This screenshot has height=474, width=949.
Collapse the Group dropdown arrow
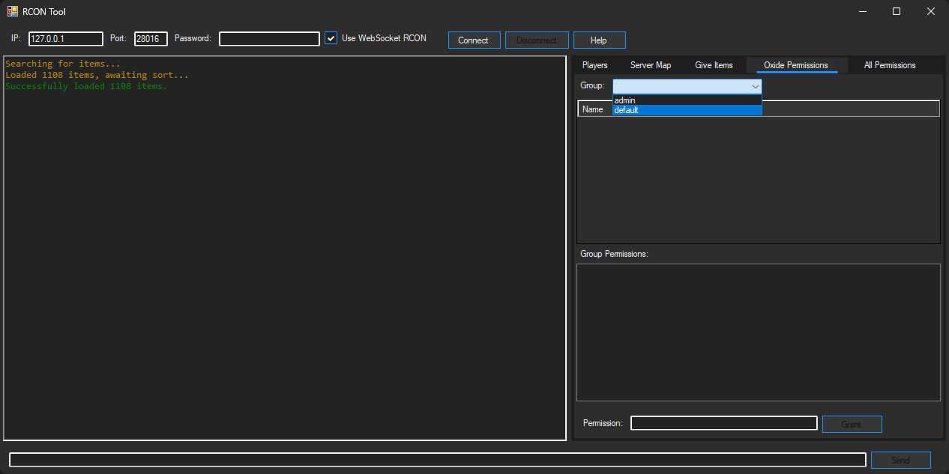[755, 87]
